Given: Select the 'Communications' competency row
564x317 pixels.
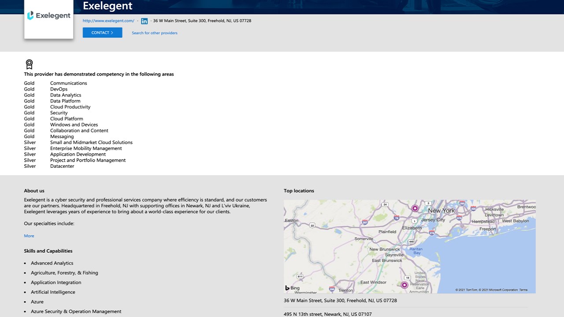Looking at the screenshot, I should [56, 83].
